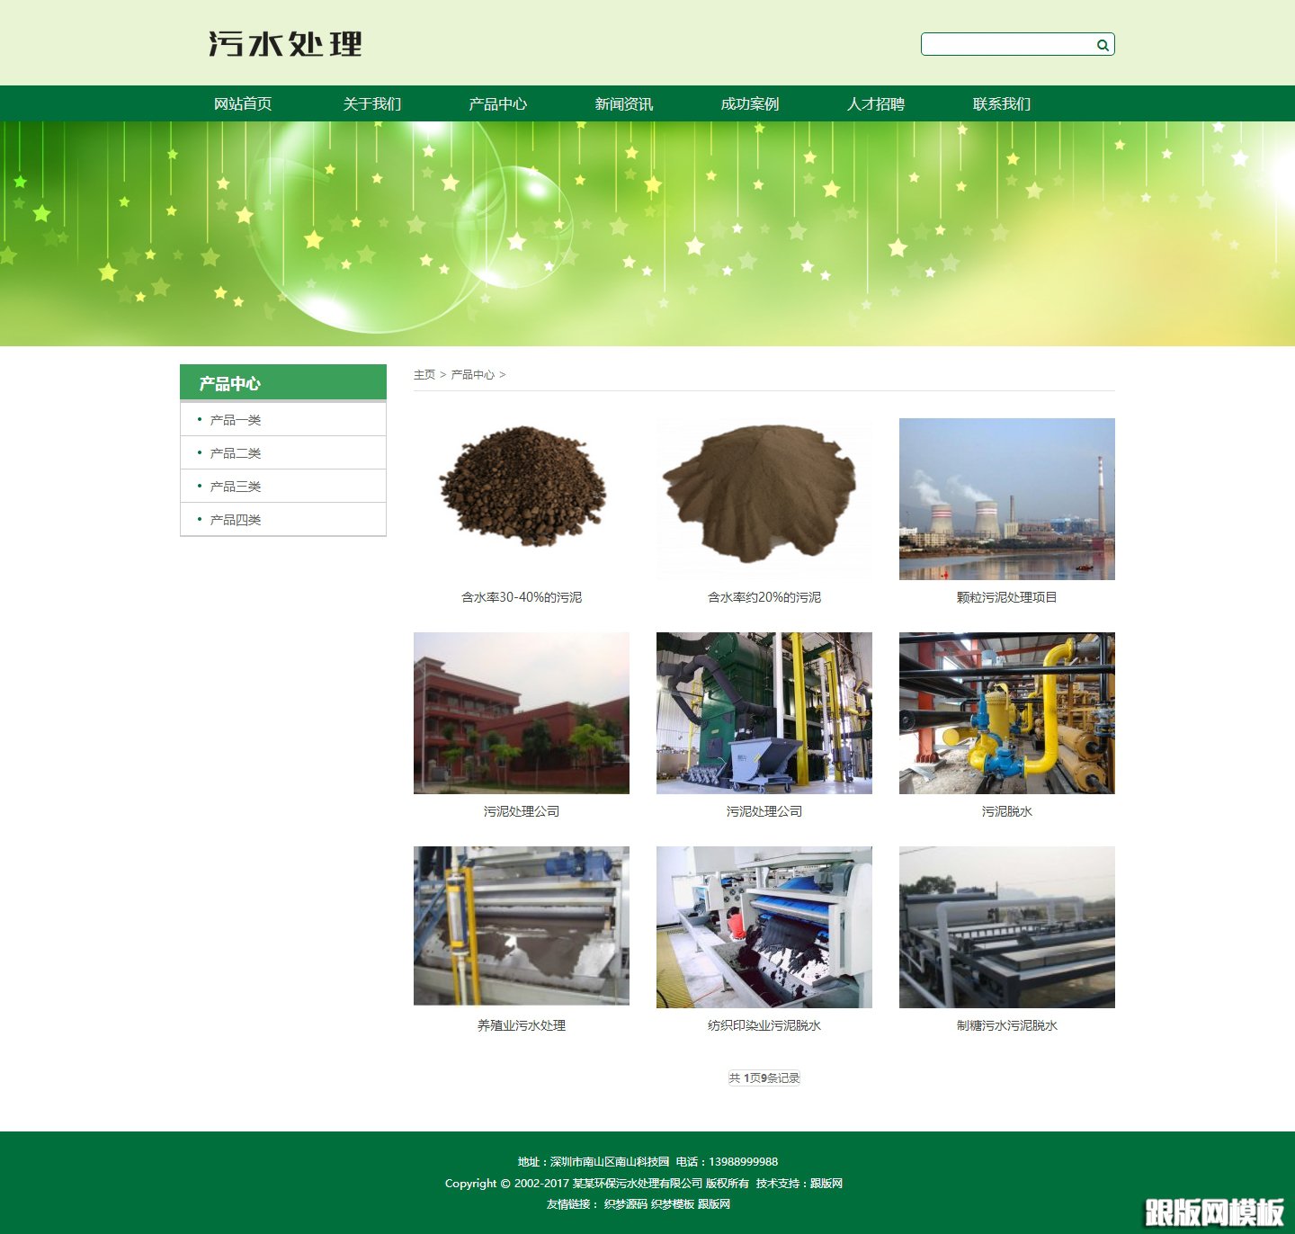Open the power plant 颗粒污泥处理项目 thumbnail
Viewport: 1295px width, 1234px height.
click(1006, 498)
